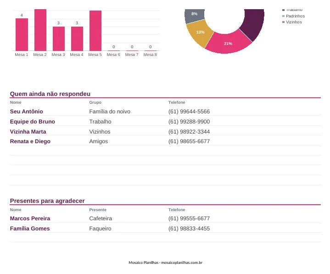Click the Presente column header
This screenshot has width=330, height=274.
point(98,210)
